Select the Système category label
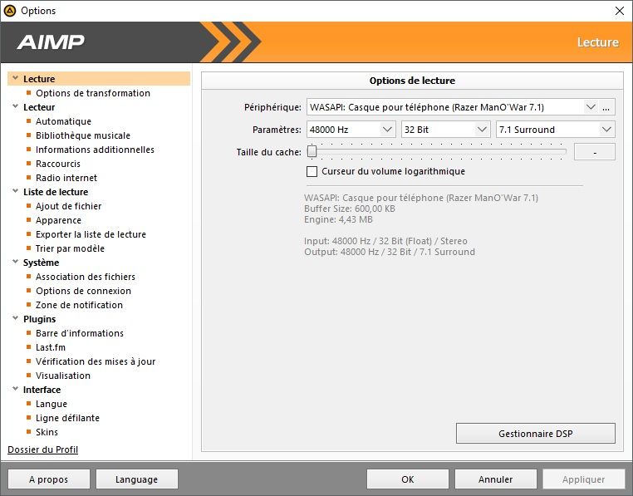This screenshot has width=633, height=496. (41, 263)
